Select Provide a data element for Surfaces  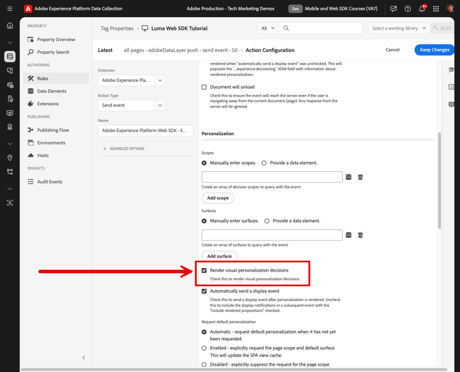tap(267, 221)
